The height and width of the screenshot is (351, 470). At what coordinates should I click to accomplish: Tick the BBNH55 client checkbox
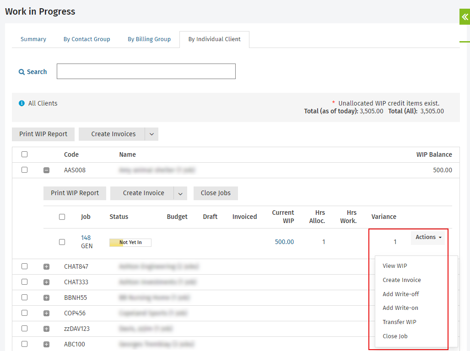pos(25,298)
